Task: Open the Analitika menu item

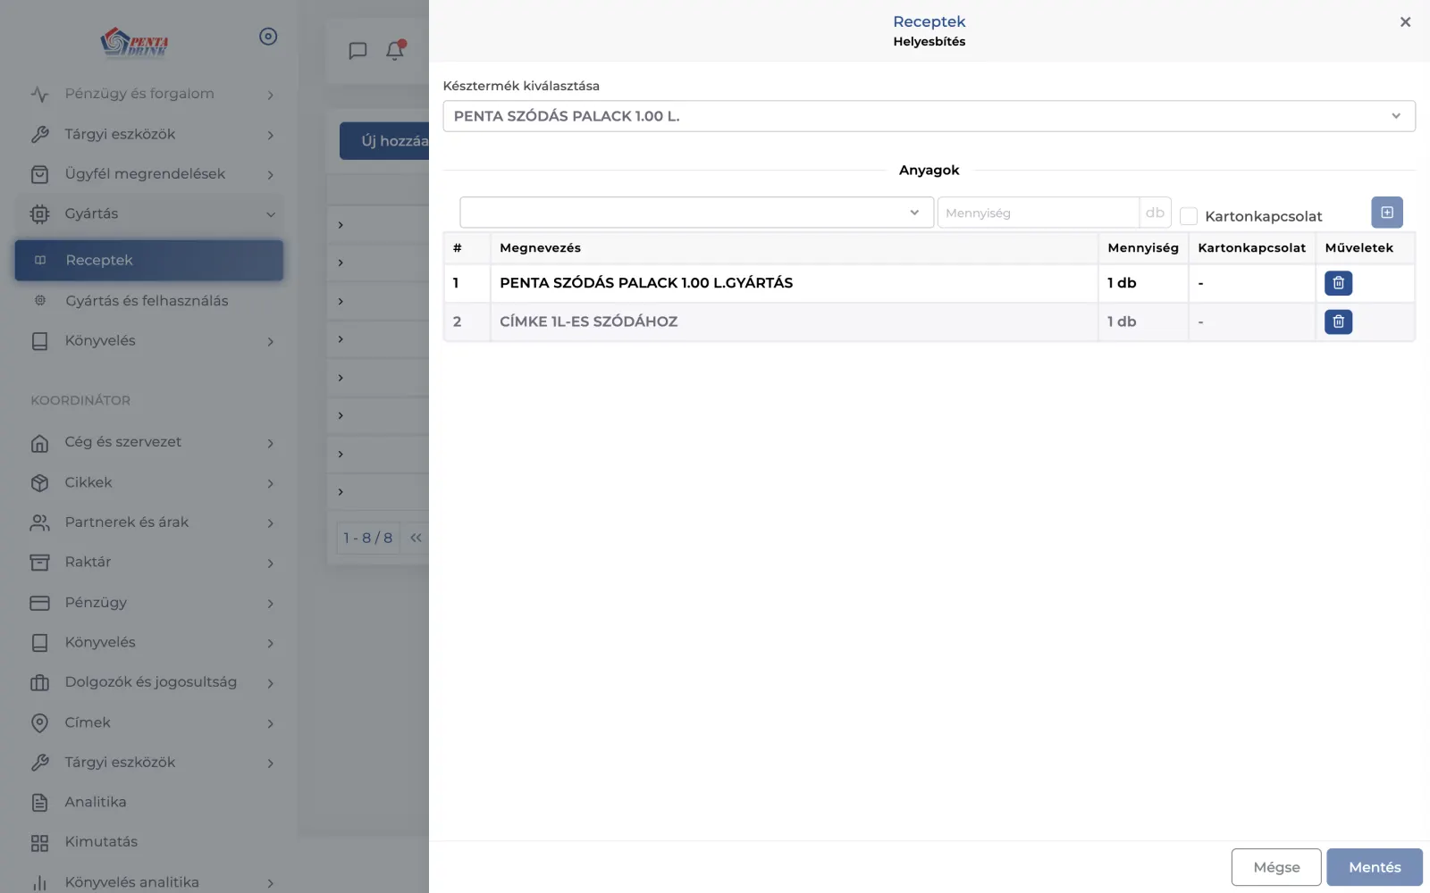Action: click(149, 802)
